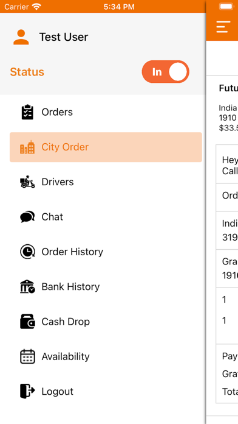238x424 pixels.
Task: Tap the hamburger menu icon
Action: pos(223,27)
